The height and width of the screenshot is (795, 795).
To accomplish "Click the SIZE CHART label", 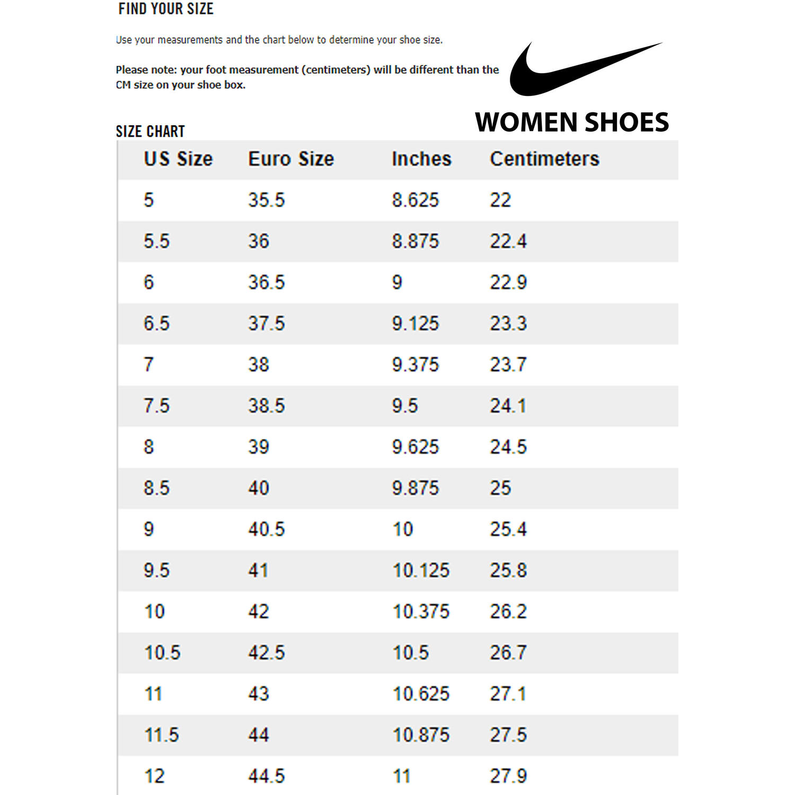I will [151, 131].
